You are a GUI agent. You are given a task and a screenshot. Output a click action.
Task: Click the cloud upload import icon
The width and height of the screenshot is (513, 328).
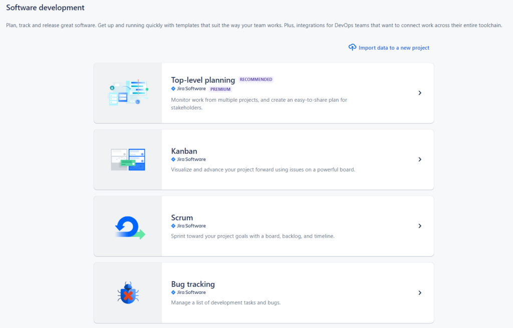[352, 48]
